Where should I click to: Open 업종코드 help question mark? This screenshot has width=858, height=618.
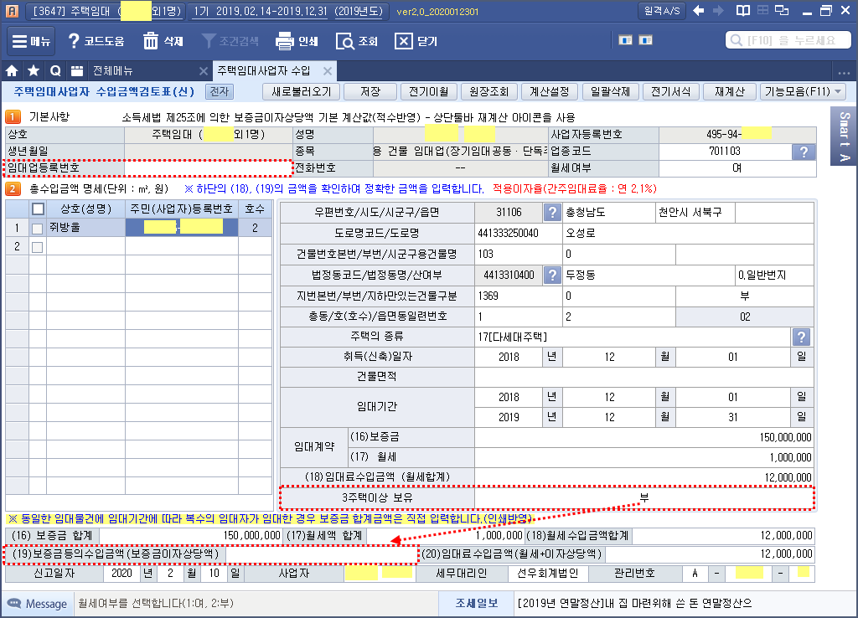click(x=804, y=152)
